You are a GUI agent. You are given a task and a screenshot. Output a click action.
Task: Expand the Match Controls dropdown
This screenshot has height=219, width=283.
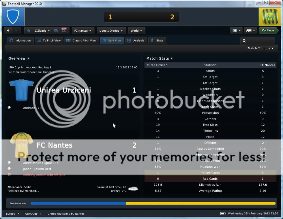[261, 48]
